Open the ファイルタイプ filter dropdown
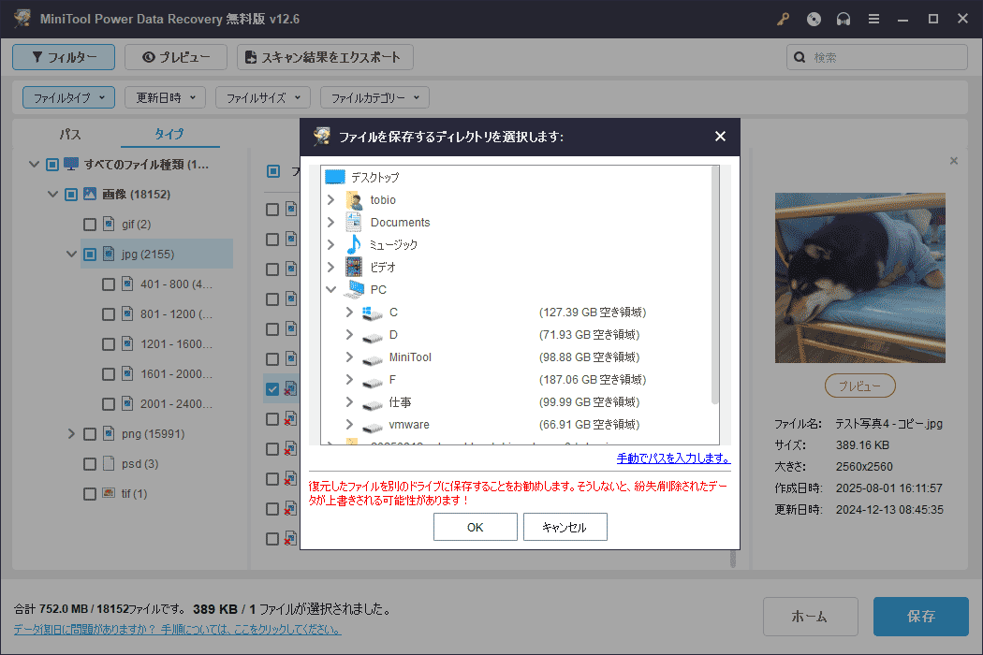This screenshot has width=983, height=655. (69, 97)
